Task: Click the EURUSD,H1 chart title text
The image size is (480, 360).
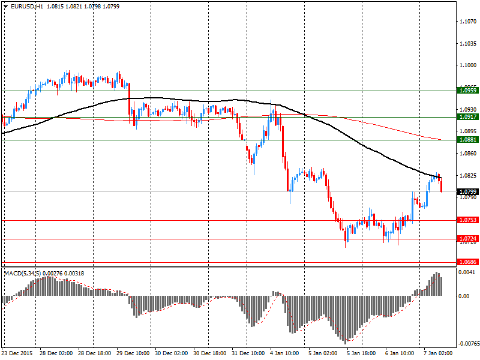Action: tap(27, 6)
